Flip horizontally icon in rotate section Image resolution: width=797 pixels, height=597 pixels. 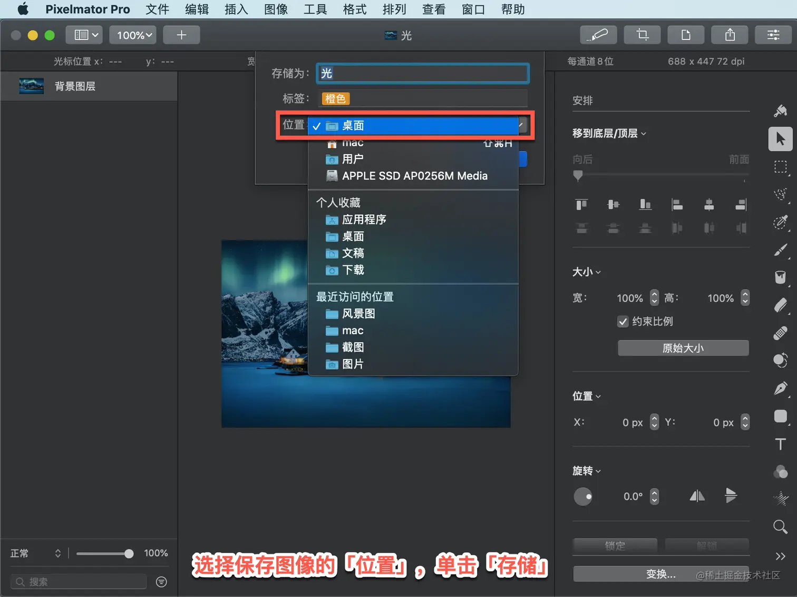[x=697, y=496]
